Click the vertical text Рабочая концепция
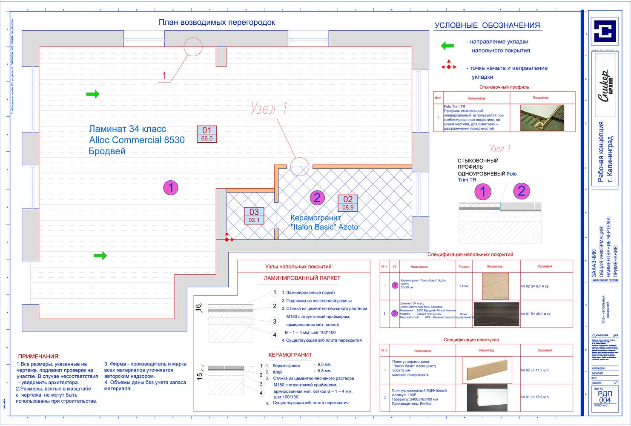Screen dimensions: 631x426 (x=601, y=152)
